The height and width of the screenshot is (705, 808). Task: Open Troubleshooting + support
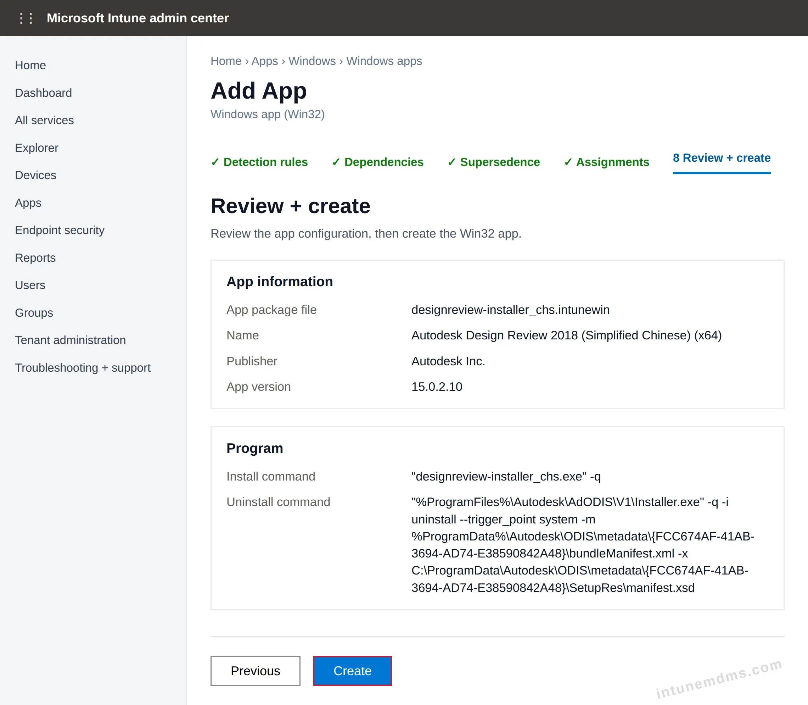(x=83, y=367)
